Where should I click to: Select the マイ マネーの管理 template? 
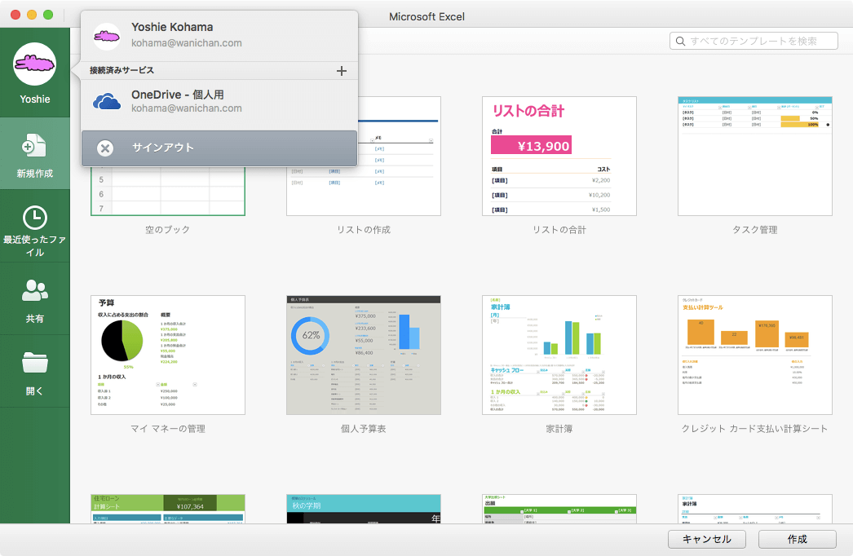click(167, 355)
